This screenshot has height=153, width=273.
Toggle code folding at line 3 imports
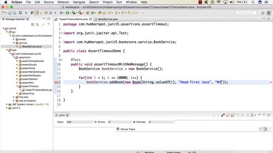(x=62, y=33)
